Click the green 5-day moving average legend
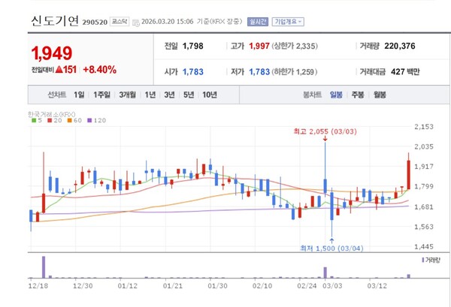The height and width of the screenshot is (307, 451). (36, 120)
